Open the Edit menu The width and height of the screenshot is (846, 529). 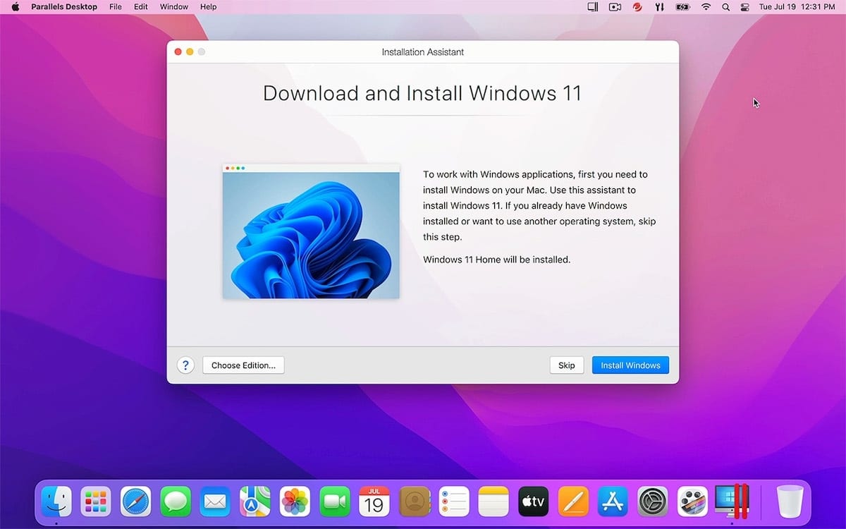(x=141, y=7)
